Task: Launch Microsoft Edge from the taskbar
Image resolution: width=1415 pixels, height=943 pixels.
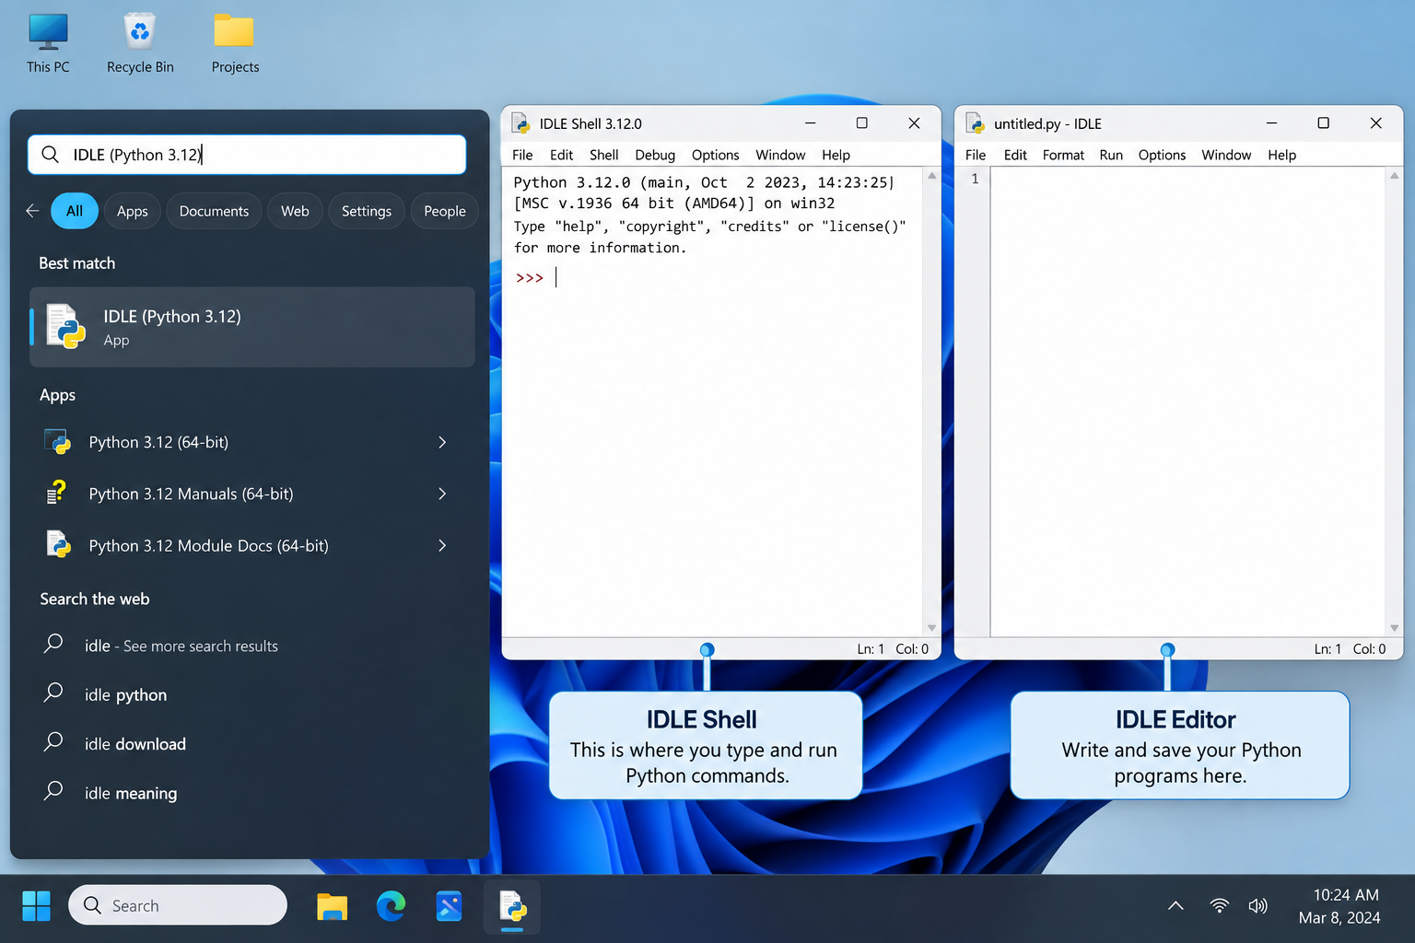Action: tap(392, 907)
